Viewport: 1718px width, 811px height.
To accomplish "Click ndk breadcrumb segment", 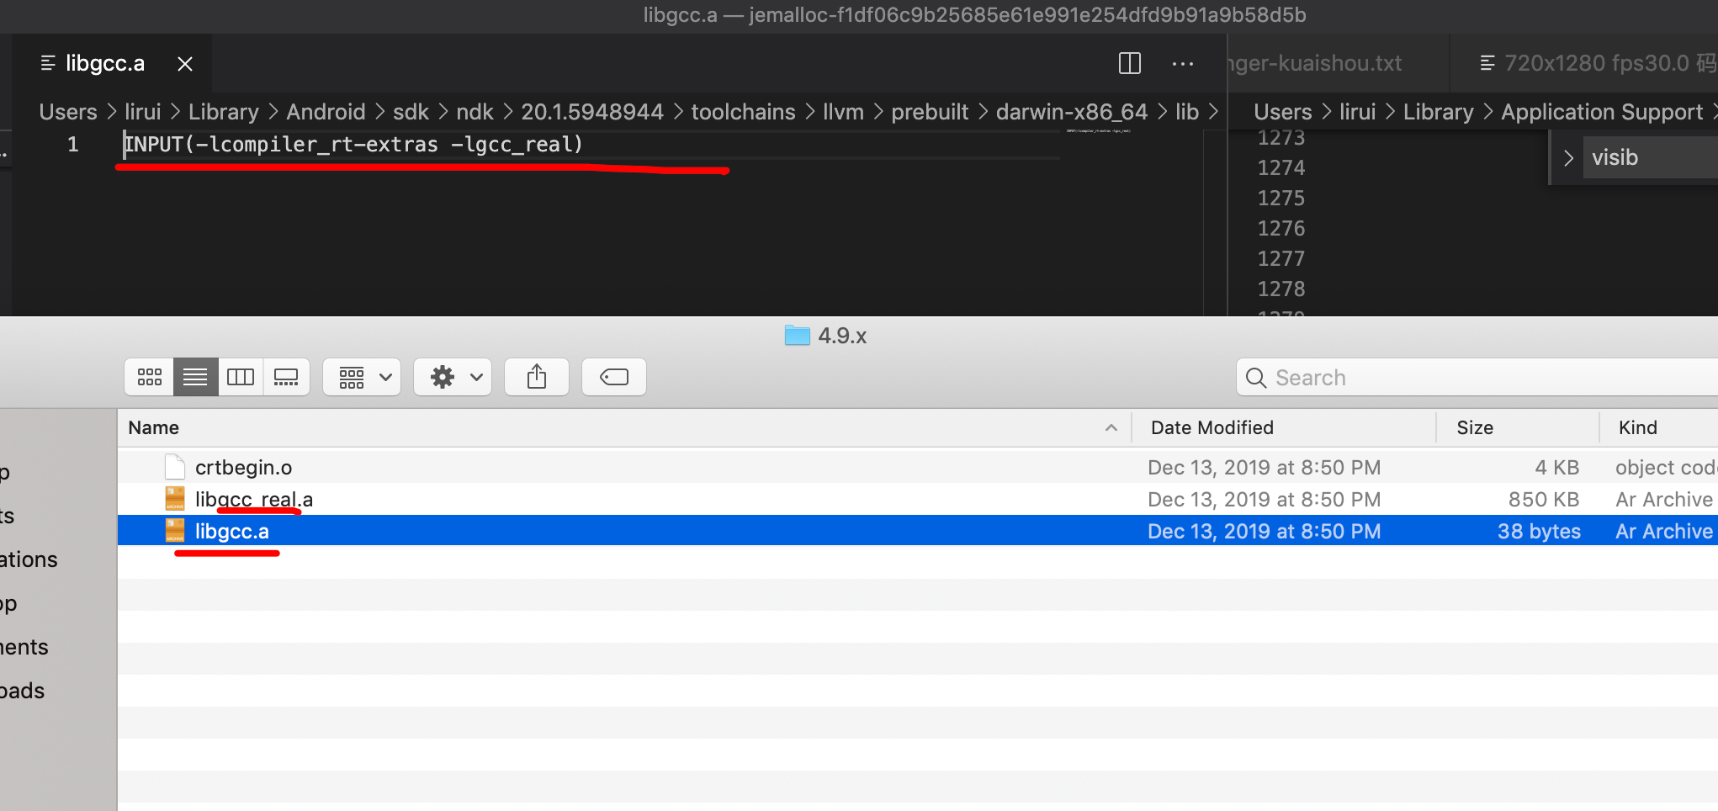I will tap(475, 112).
